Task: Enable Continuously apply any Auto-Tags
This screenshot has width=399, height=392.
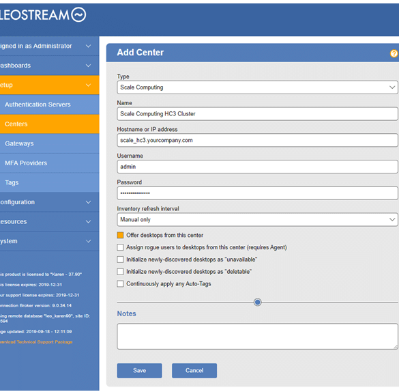Action: 120,283
